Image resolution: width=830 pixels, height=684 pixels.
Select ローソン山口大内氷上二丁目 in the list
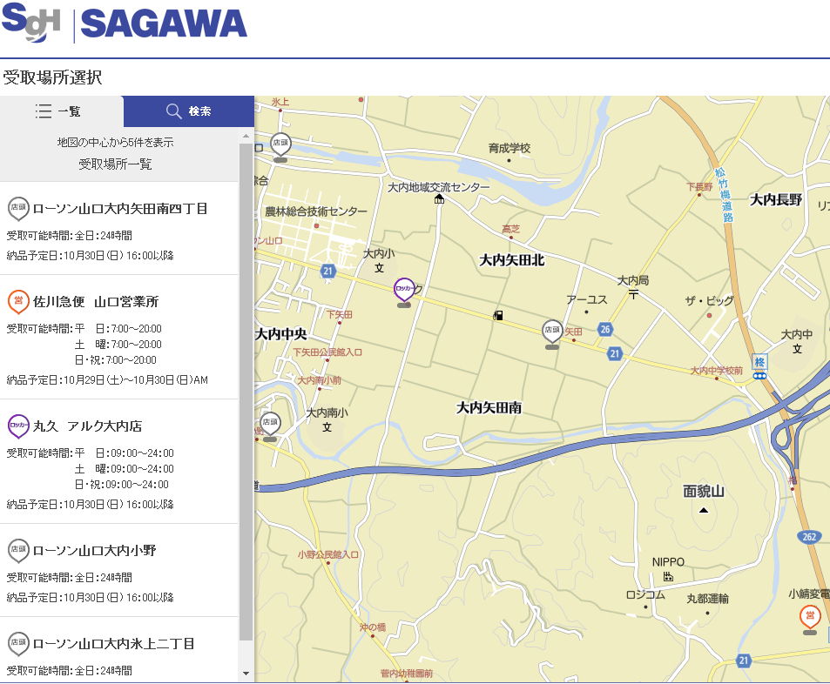coord(113,644)
